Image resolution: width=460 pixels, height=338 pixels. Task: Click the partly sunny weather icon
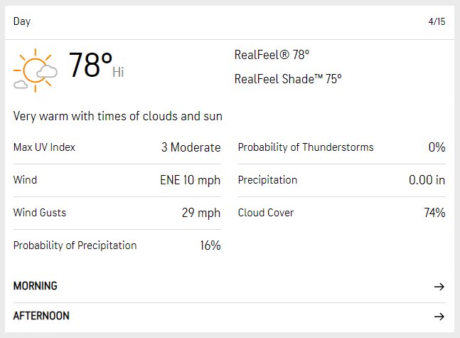click(x=36, y=70)
